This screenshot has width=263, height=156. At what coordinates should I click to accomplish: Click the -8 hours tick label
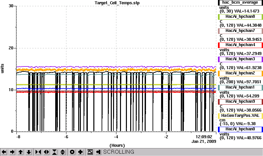click(x=18, y=137)
